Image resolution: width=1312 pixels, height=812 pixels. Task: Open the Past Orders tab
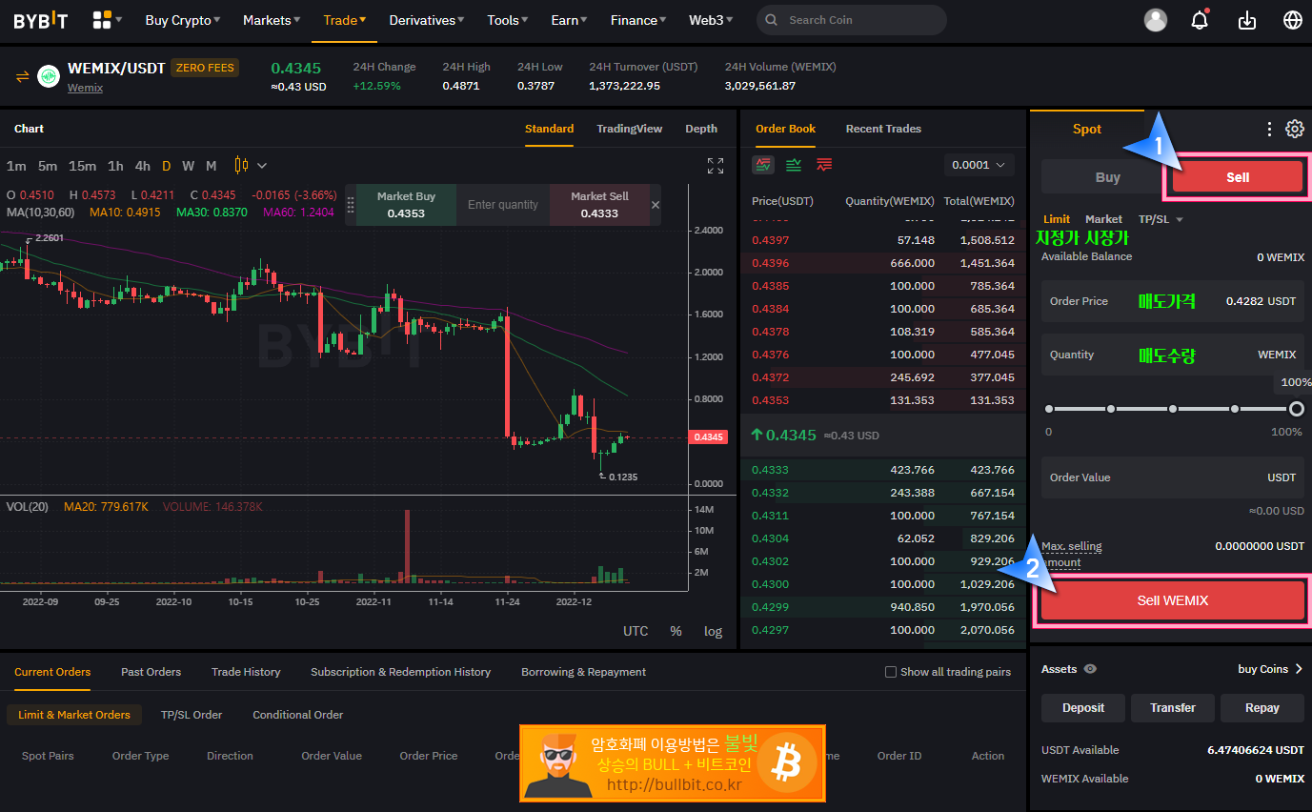[x=151, y=672]
